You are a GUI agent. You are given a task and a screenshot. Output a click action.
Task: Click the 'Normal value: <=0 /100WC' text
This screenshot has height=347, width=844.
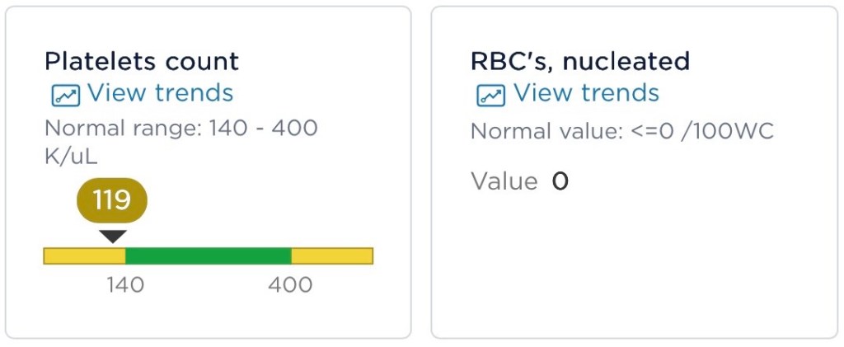[621, 131]
